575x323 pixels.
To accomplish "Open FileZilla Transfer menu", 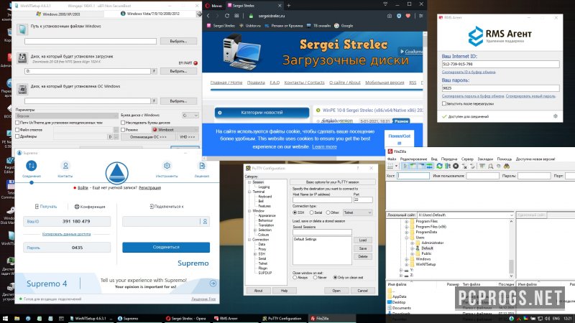I will click(448, 159).
